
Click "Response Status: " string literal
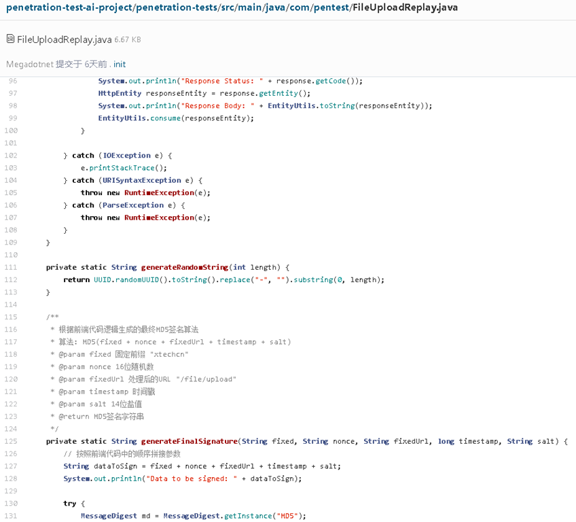[x=222, y=81]
